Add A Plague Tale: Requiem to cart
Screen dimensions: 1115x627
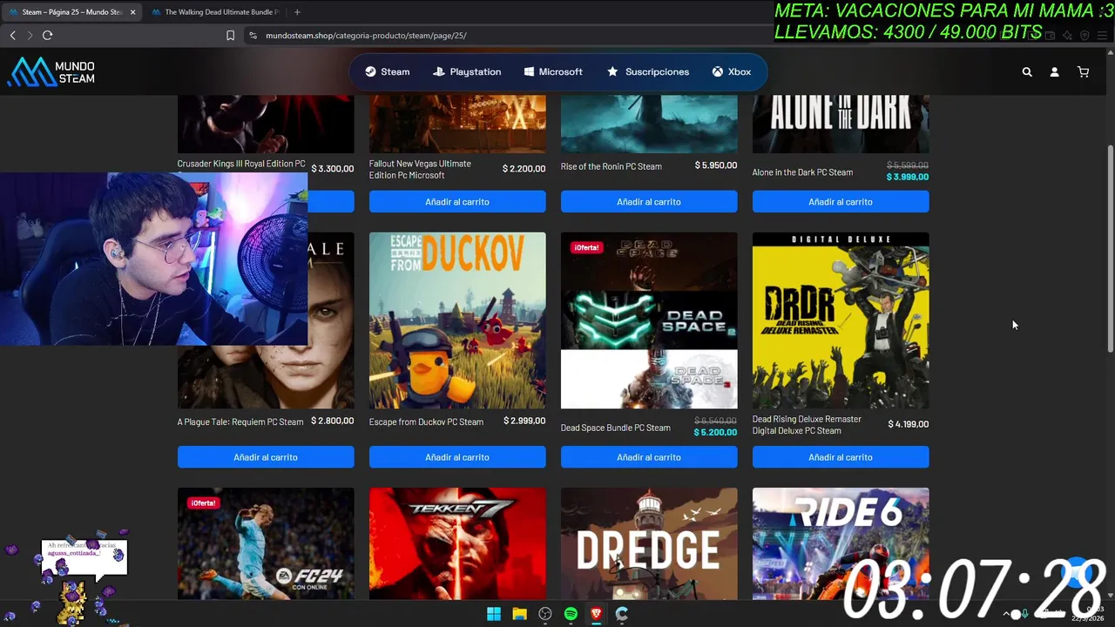(x=266, y=457)
